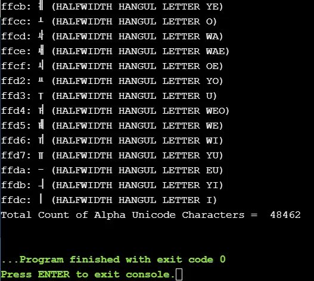Screen dimensions: 314x281
Task: Click the ffd2 glyph for Hangul letter YO
Action: tap(41, 80)
